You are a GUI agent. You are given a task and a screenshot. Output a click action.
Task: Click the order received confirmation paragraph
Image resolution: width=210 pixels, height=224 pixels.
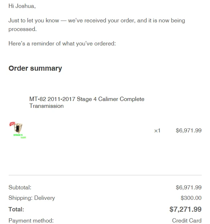tap(97, 25)
